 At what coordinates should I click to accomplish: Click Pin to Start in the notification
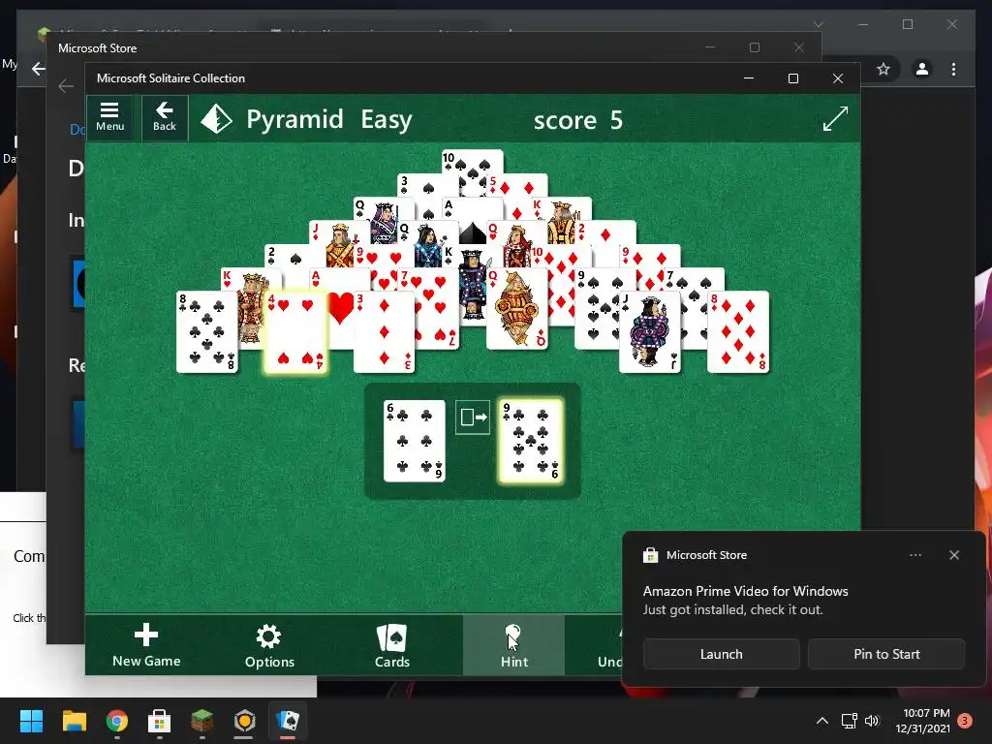[x=886, y=654]
